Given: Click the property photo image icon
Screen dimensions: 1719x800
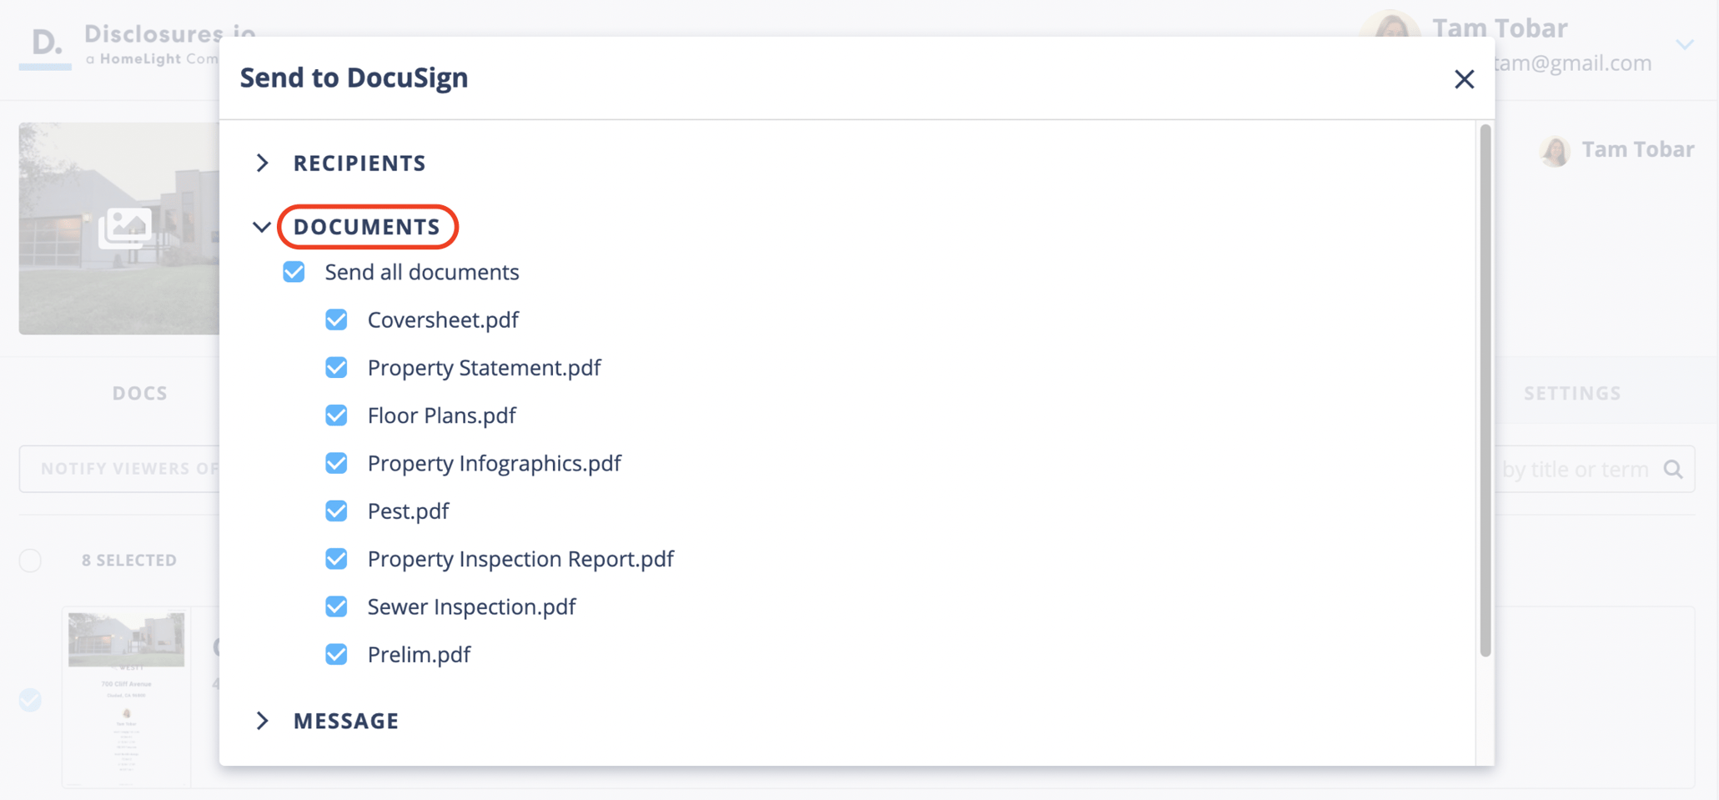Looking at the screenshot, I should pos(125,227).
